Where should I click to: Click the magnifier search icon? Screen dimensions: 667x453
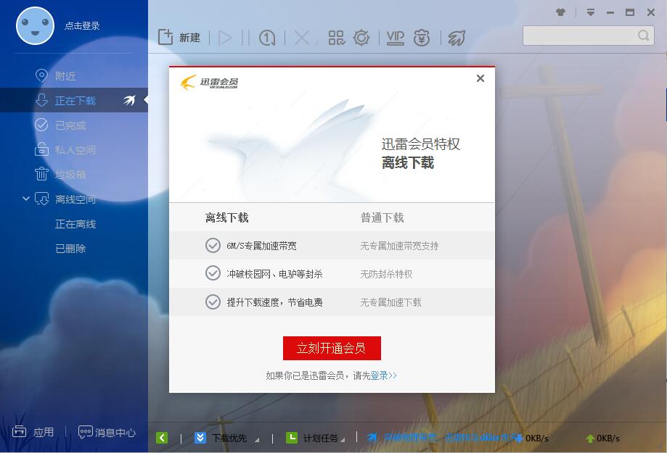(644, 36)
